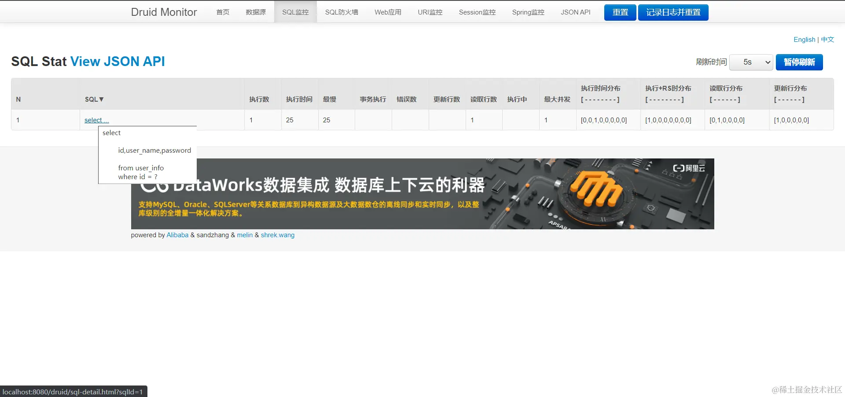Open the Alibaba link in footer
Screen dimensions: 845x397
click(177, 235)
